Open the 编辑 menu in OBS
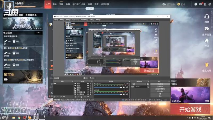213x120 pixels. tap(62, 20)
